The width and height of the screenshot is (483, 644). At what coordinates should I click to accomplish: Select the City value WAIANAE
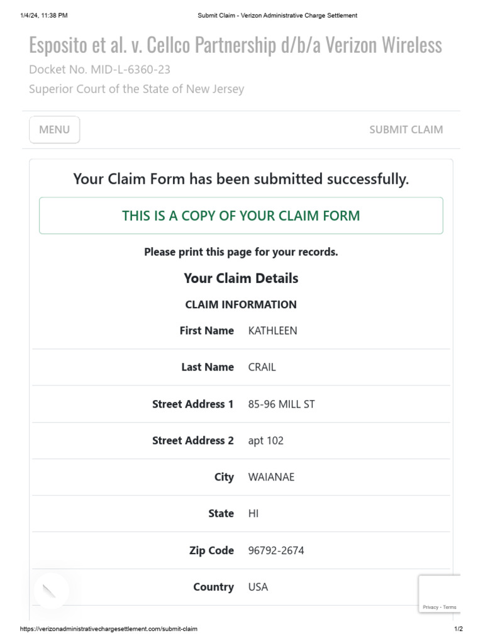point(271,477)
